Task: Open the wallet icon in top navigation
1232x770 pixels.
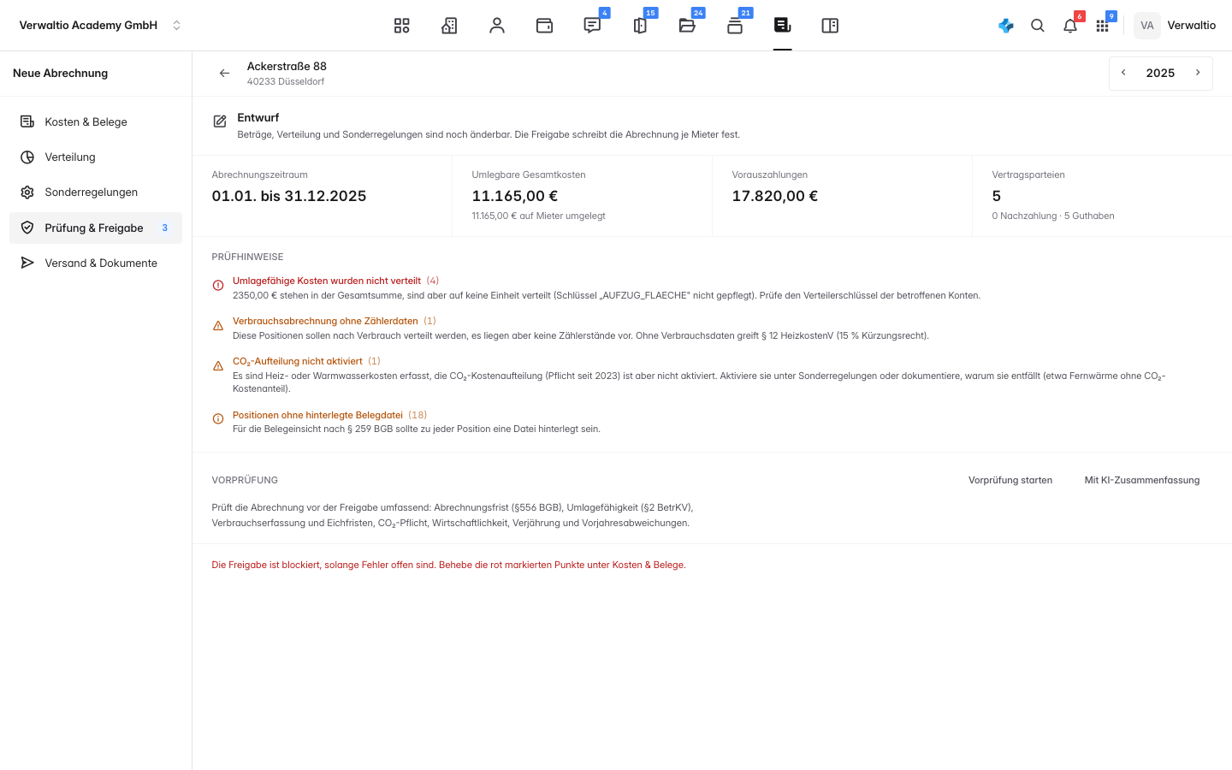Action: tap(544, 26)
